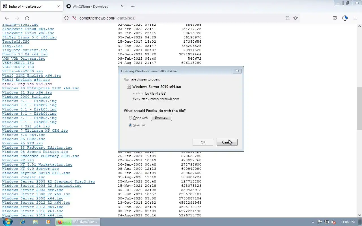
Task: Close the Opening Windows Server 2019 dialog
Action: (x=237, y=71)
